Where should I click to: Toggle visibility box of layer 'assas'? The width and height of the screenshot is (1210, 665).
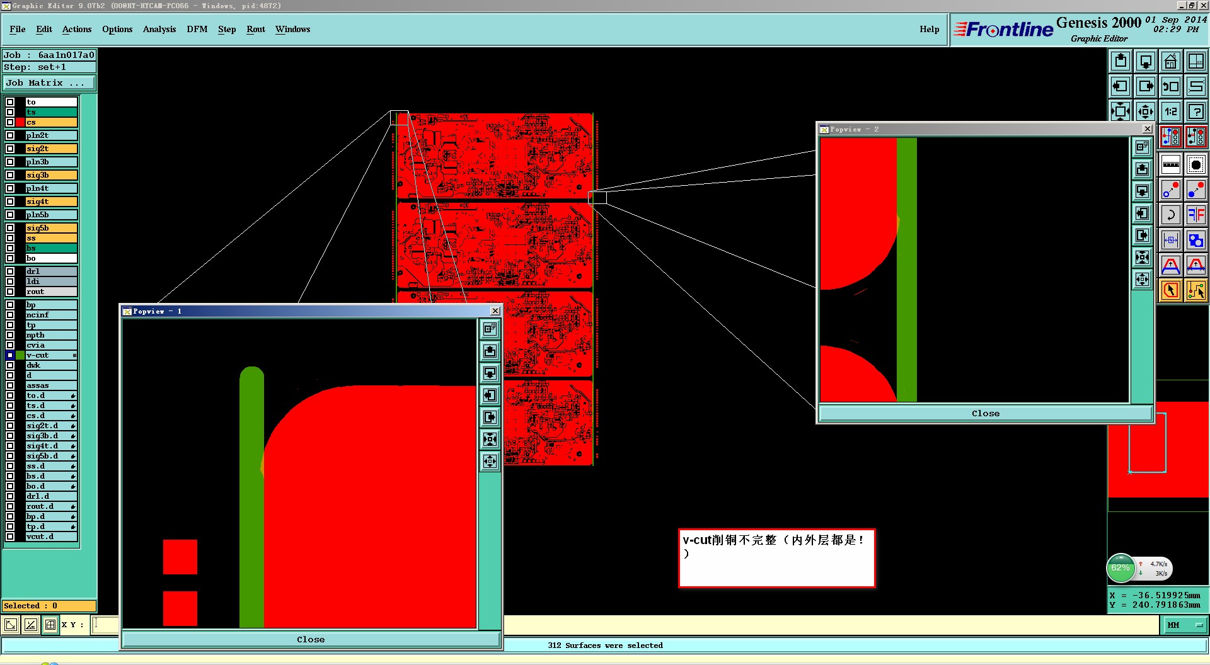click(x=10, y=385)
